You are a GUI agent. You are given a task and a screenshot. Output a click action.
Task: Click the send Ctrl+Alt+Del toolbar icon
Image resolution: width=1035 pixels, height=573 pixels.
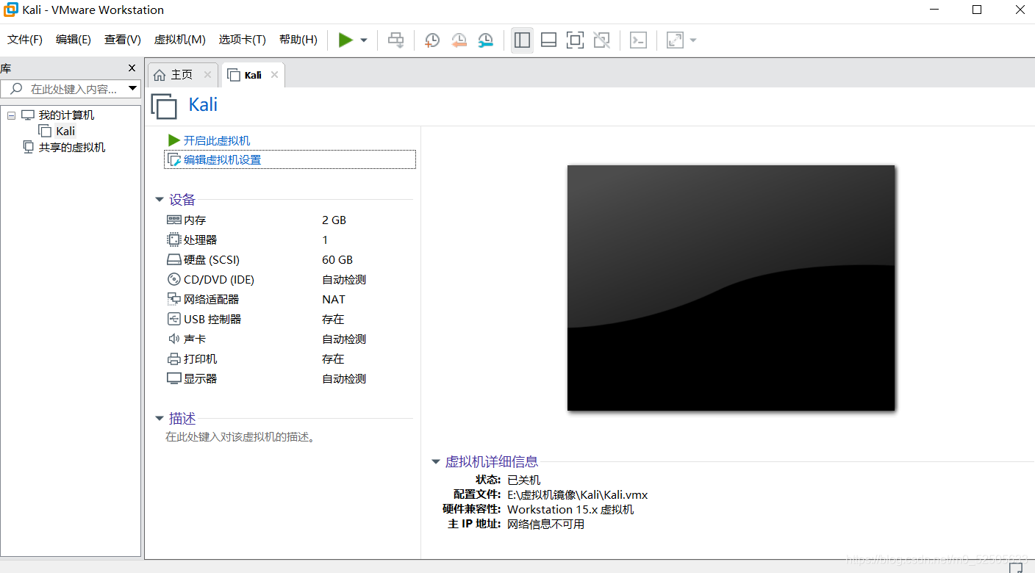[x=396, y=40]
